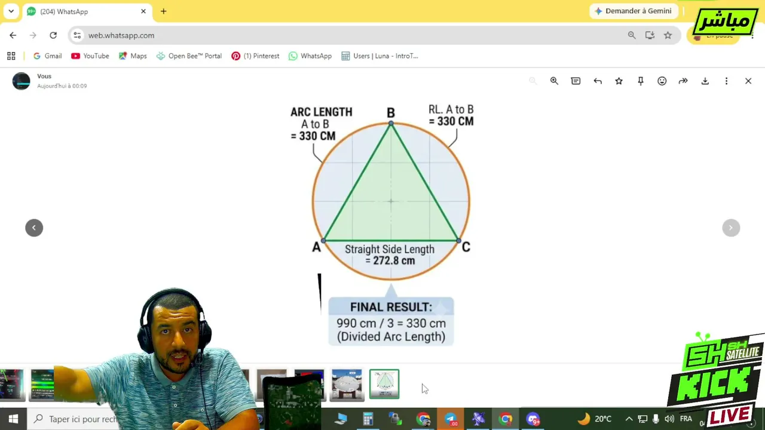This screenshot has width=765, height=430.
Task: Go to the next media item
Action: [731, 228]
